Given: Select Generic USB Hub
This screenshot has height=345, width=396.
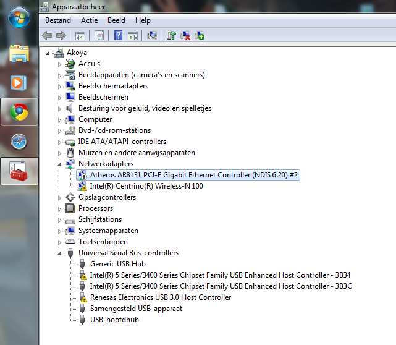Looking at the screenshot, I should (118, 264).
